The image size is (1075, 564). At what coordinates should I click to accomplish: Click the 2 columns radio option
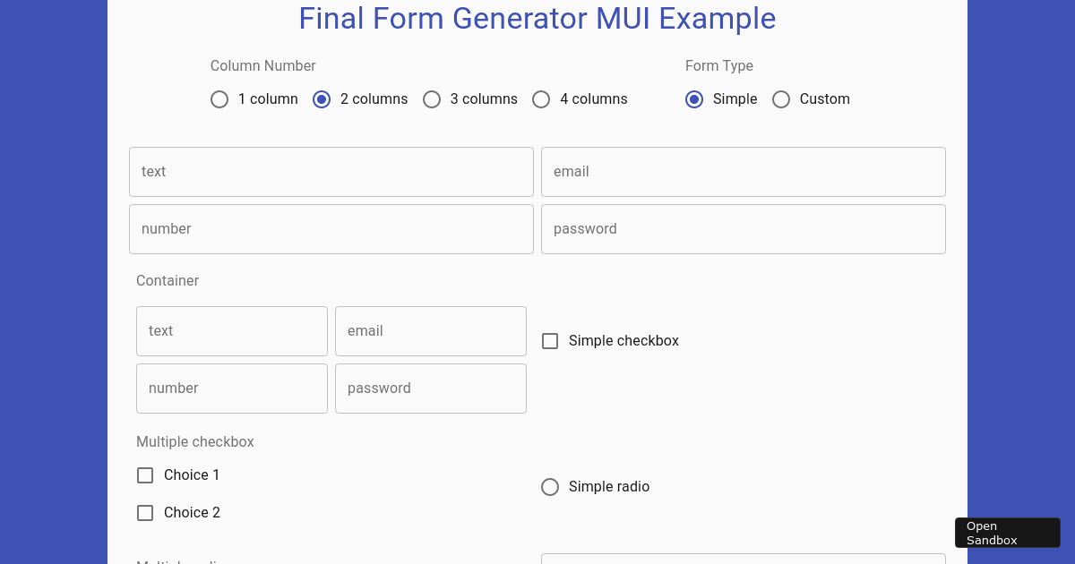(x=322, y=98)
